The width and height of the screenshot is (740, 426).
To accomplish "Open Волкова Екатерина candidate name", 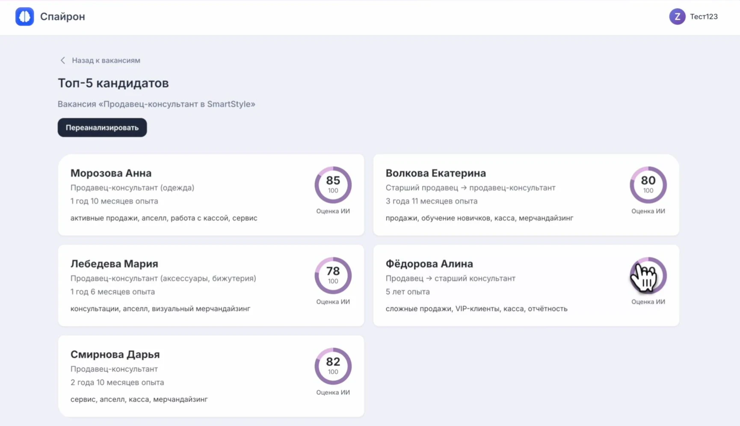I will [x=435, y=173].
